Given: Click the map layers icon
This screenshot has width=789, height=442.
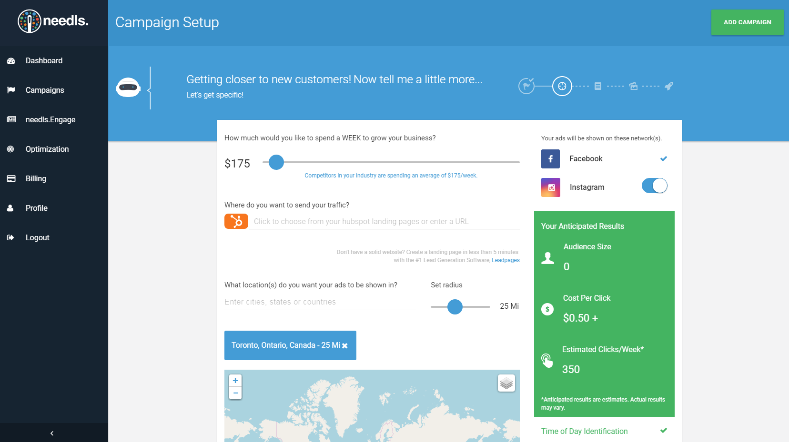Looking at the screenshot, I should pyautogui.click(x=506, y=383).
